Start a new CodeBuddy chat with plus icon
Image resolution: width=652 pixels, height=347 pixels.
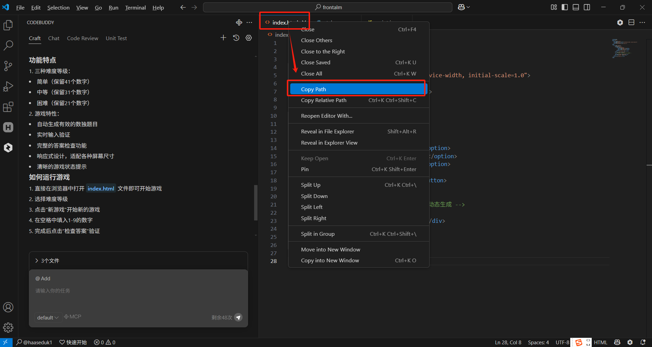[223, 38]
